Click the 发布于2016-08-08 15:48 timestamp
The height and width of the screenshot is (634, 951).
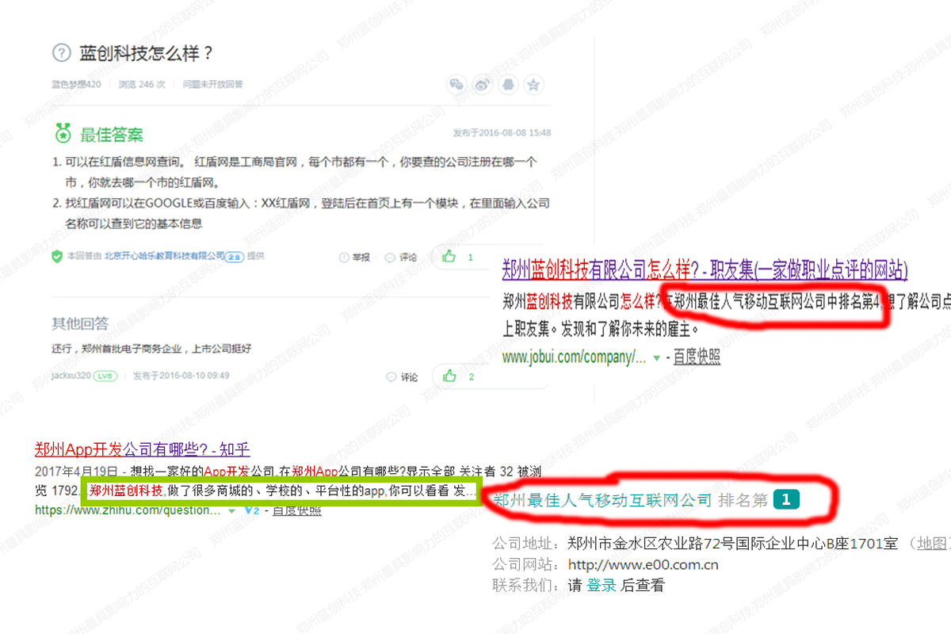pos(502,132)
